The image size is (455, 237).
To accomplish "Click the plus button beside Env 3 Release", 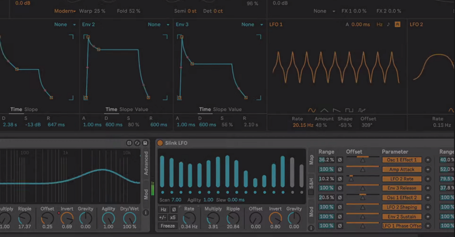I will tap(428, 188).
